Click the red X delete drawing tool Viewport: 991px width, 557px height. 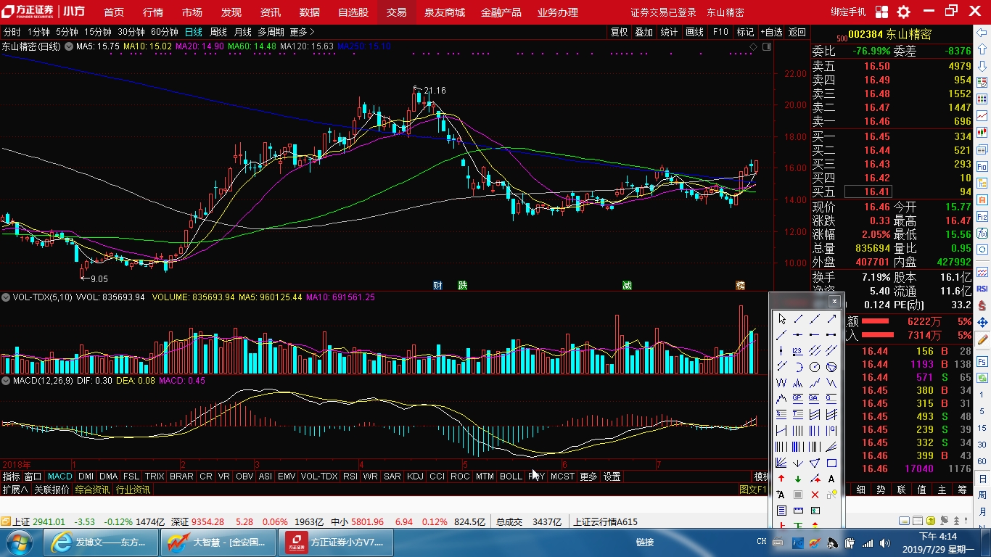[815, 494]
